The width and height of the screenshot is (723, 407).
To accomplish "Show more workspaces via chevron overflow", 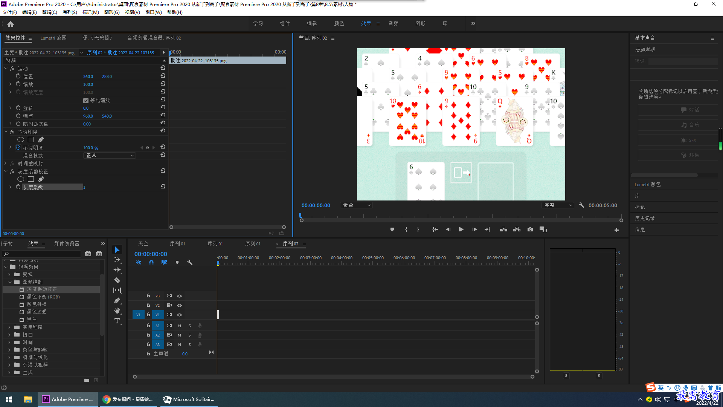I will coord(473,23).
